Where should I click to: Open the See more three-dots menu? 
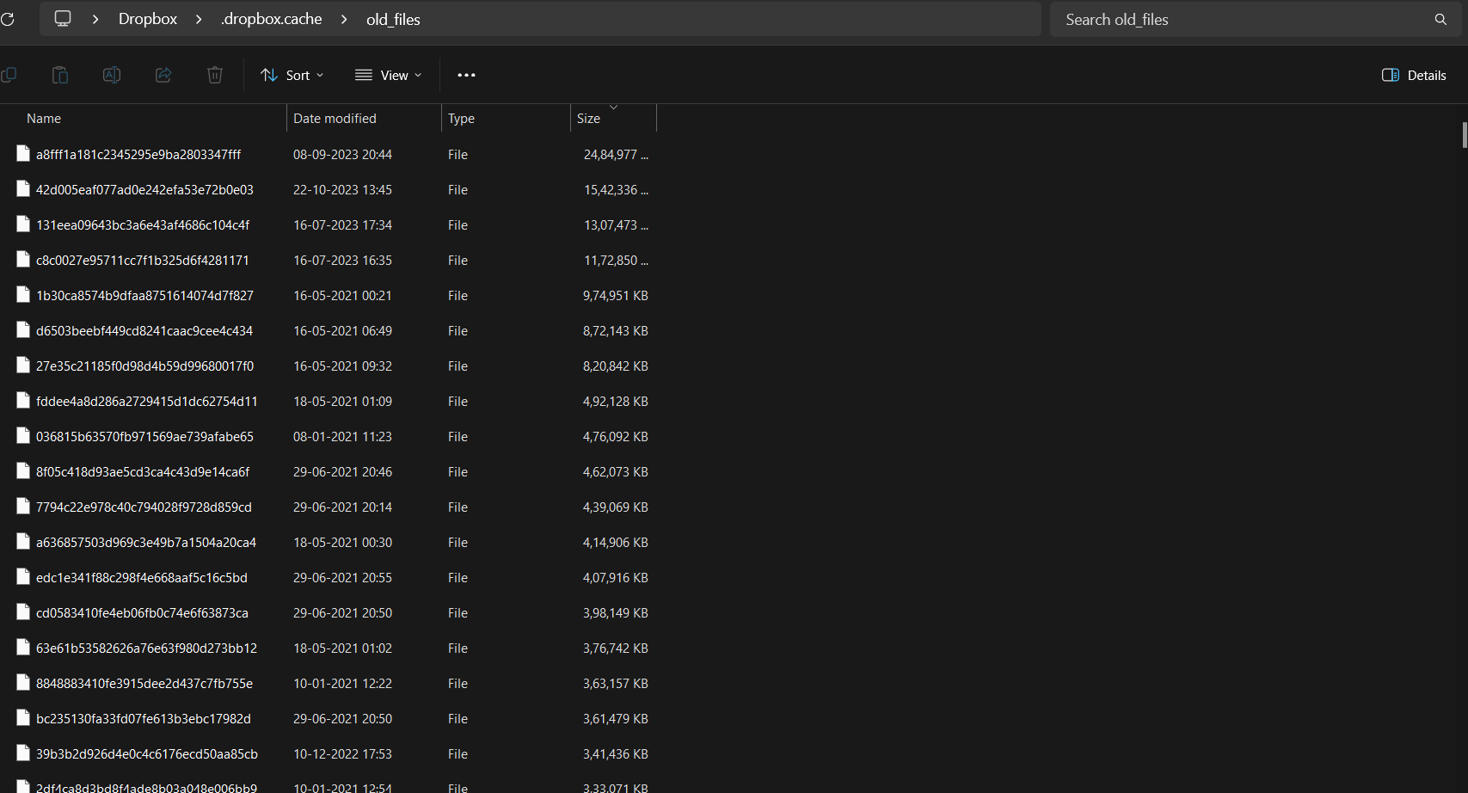[x=466, y=75]
